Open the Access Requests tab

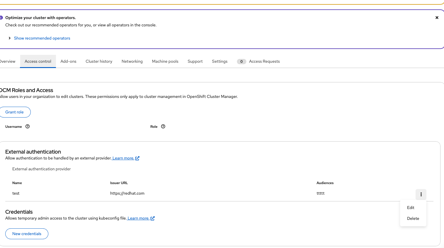(264, 61)
